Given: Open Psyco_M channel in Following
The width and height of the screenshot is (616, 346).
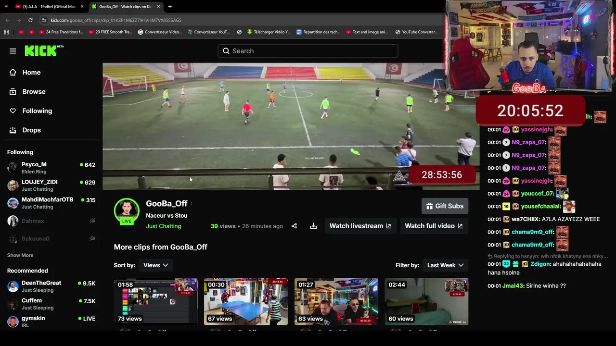Looking at the screenshot, I should pyautogui.click(x=51, y=168).
